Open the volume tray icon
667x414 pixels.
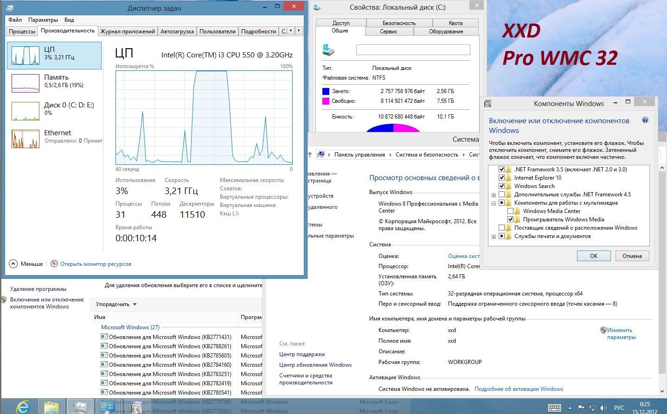[603, 408]
